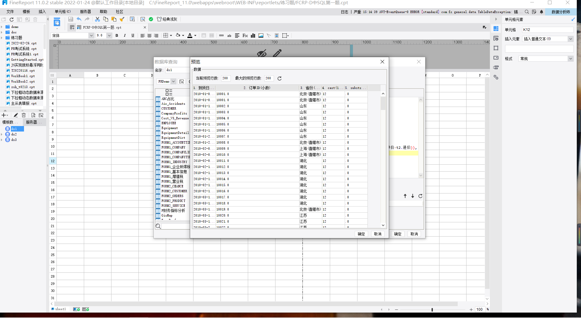
Task: Click 取消 in database query dialog
Action: click(414, 234)
